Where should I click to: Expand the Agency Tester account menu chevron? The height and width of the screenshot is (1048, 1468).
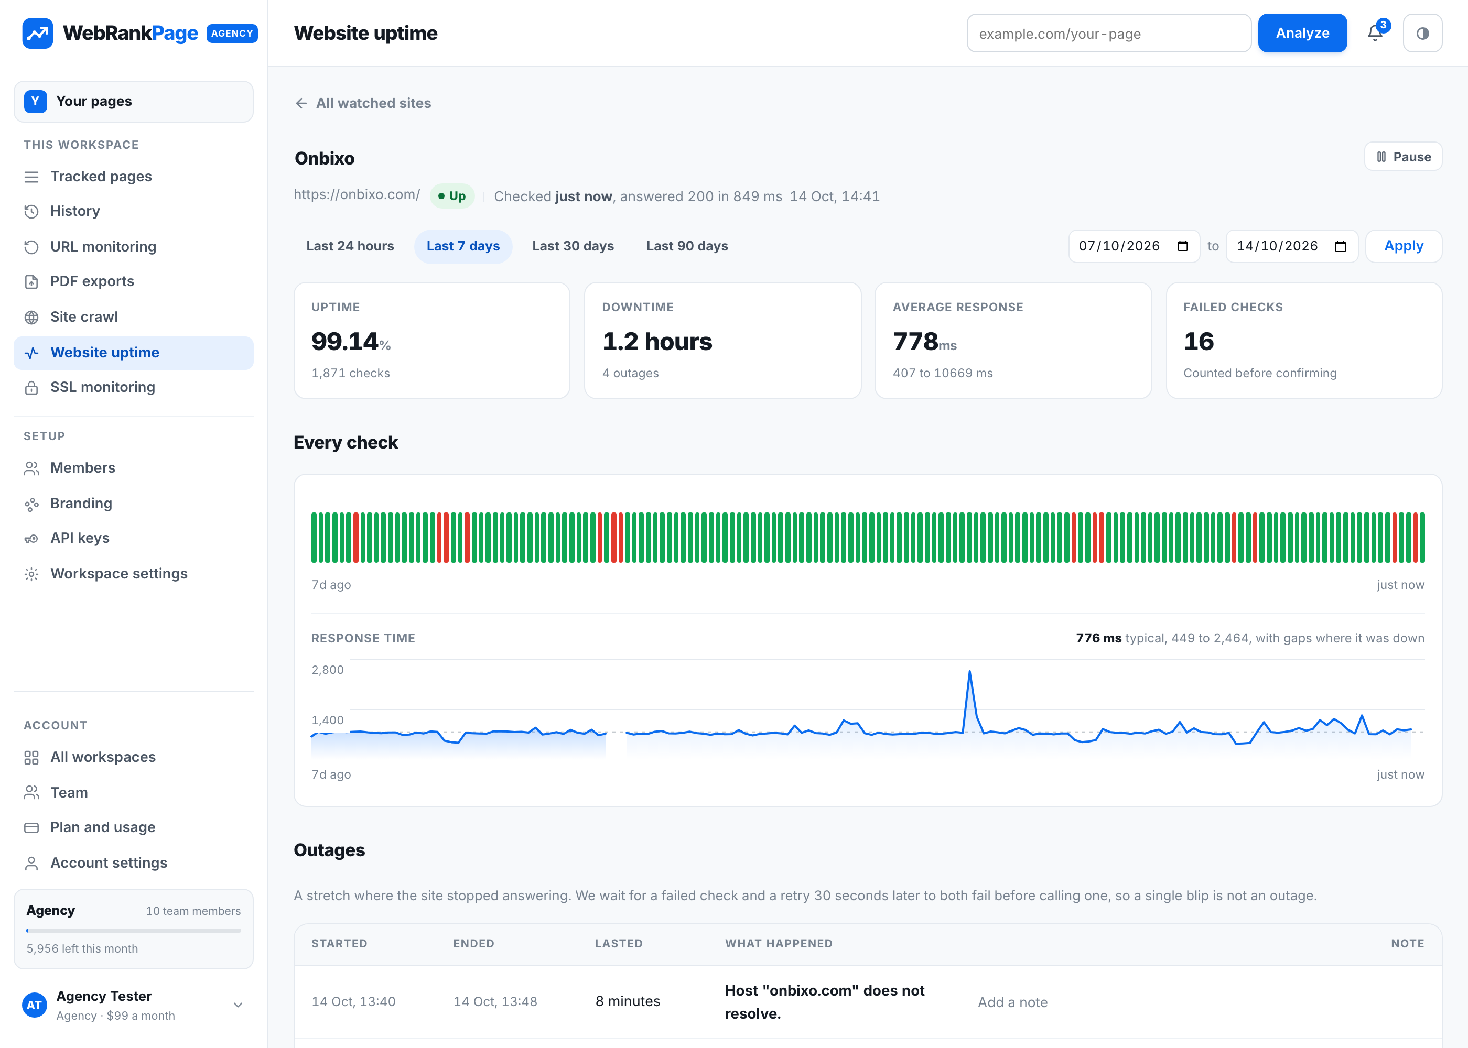click(238, 1005)
